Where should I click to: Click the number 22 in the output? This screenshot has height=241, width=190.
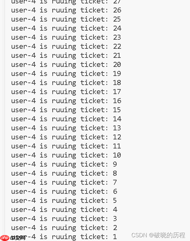117,47
